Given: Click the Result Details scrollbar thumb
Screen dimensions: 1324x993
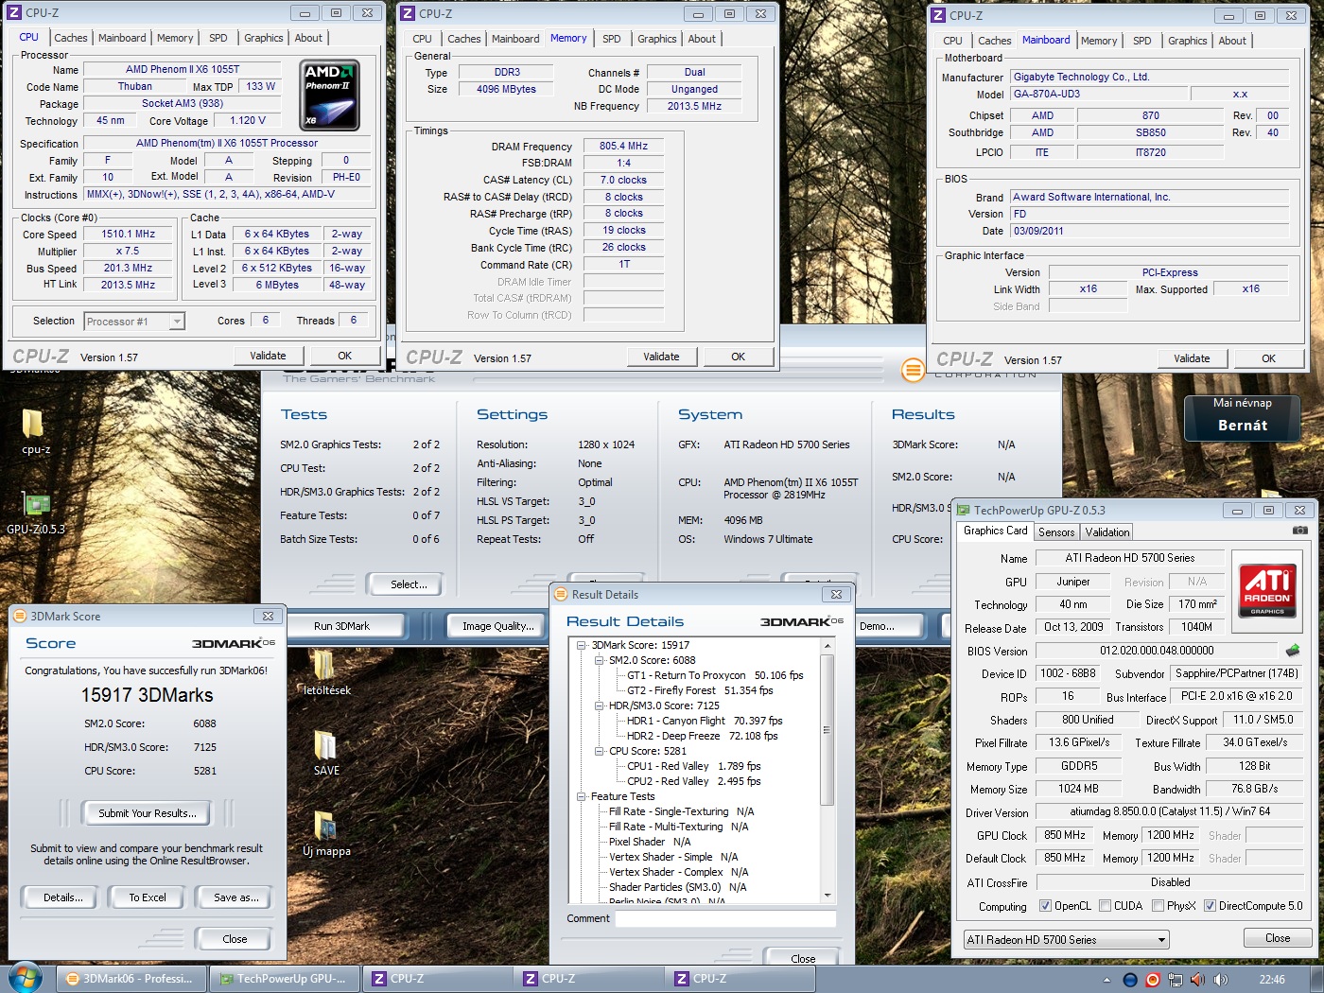Looking at the screenshot, I should (x=827, y=729).
